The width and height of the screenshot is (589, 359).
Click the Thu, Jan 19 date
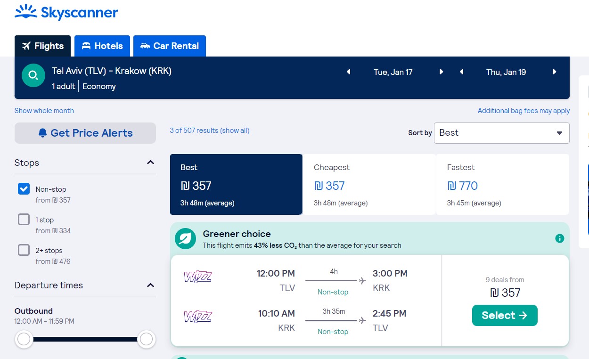point(506,72)
